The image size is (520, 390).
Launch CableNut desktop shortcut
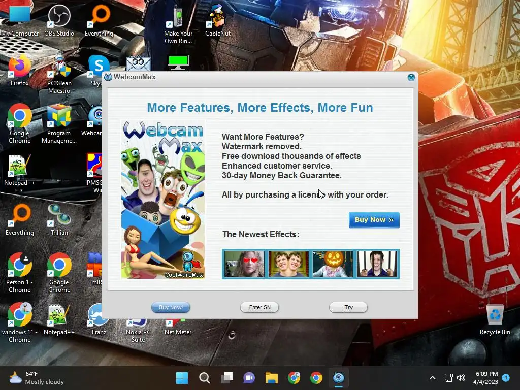(x=217, y=20)
